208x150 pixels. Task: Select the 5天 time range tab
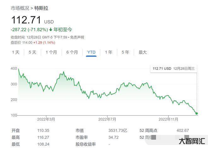pyautogui.click(x=32, y=52)
